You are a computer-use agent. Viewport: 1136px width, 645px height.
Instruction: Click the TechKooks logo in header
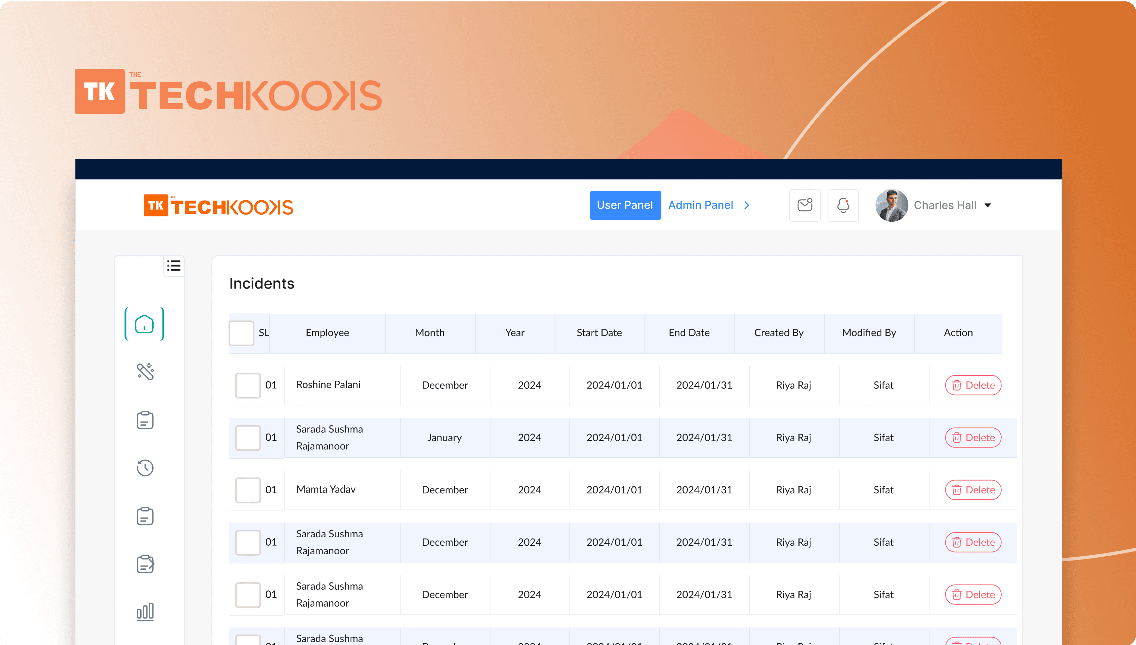click(x=218, y=206)
